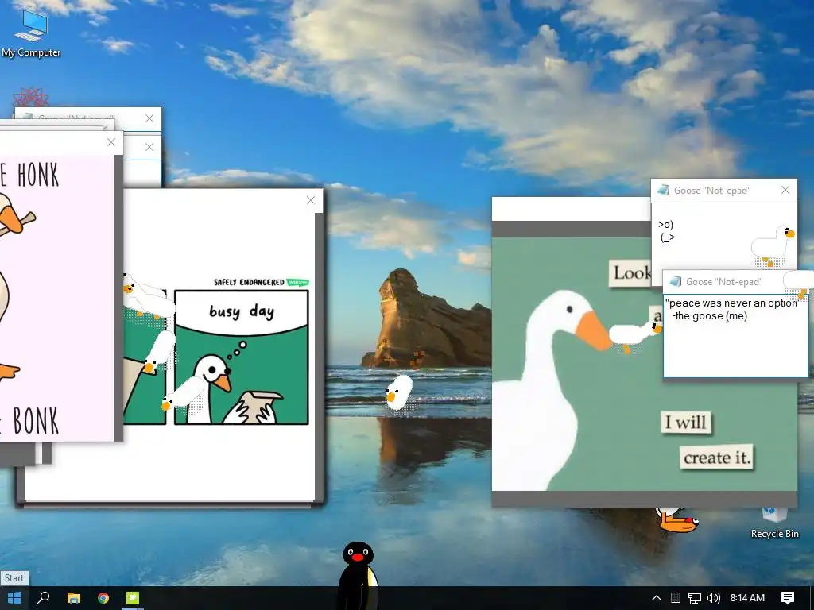Click the 'busy day' caption text in the comic
The width and height of the screenshot is (814, 610).
[x=242, y=311]
